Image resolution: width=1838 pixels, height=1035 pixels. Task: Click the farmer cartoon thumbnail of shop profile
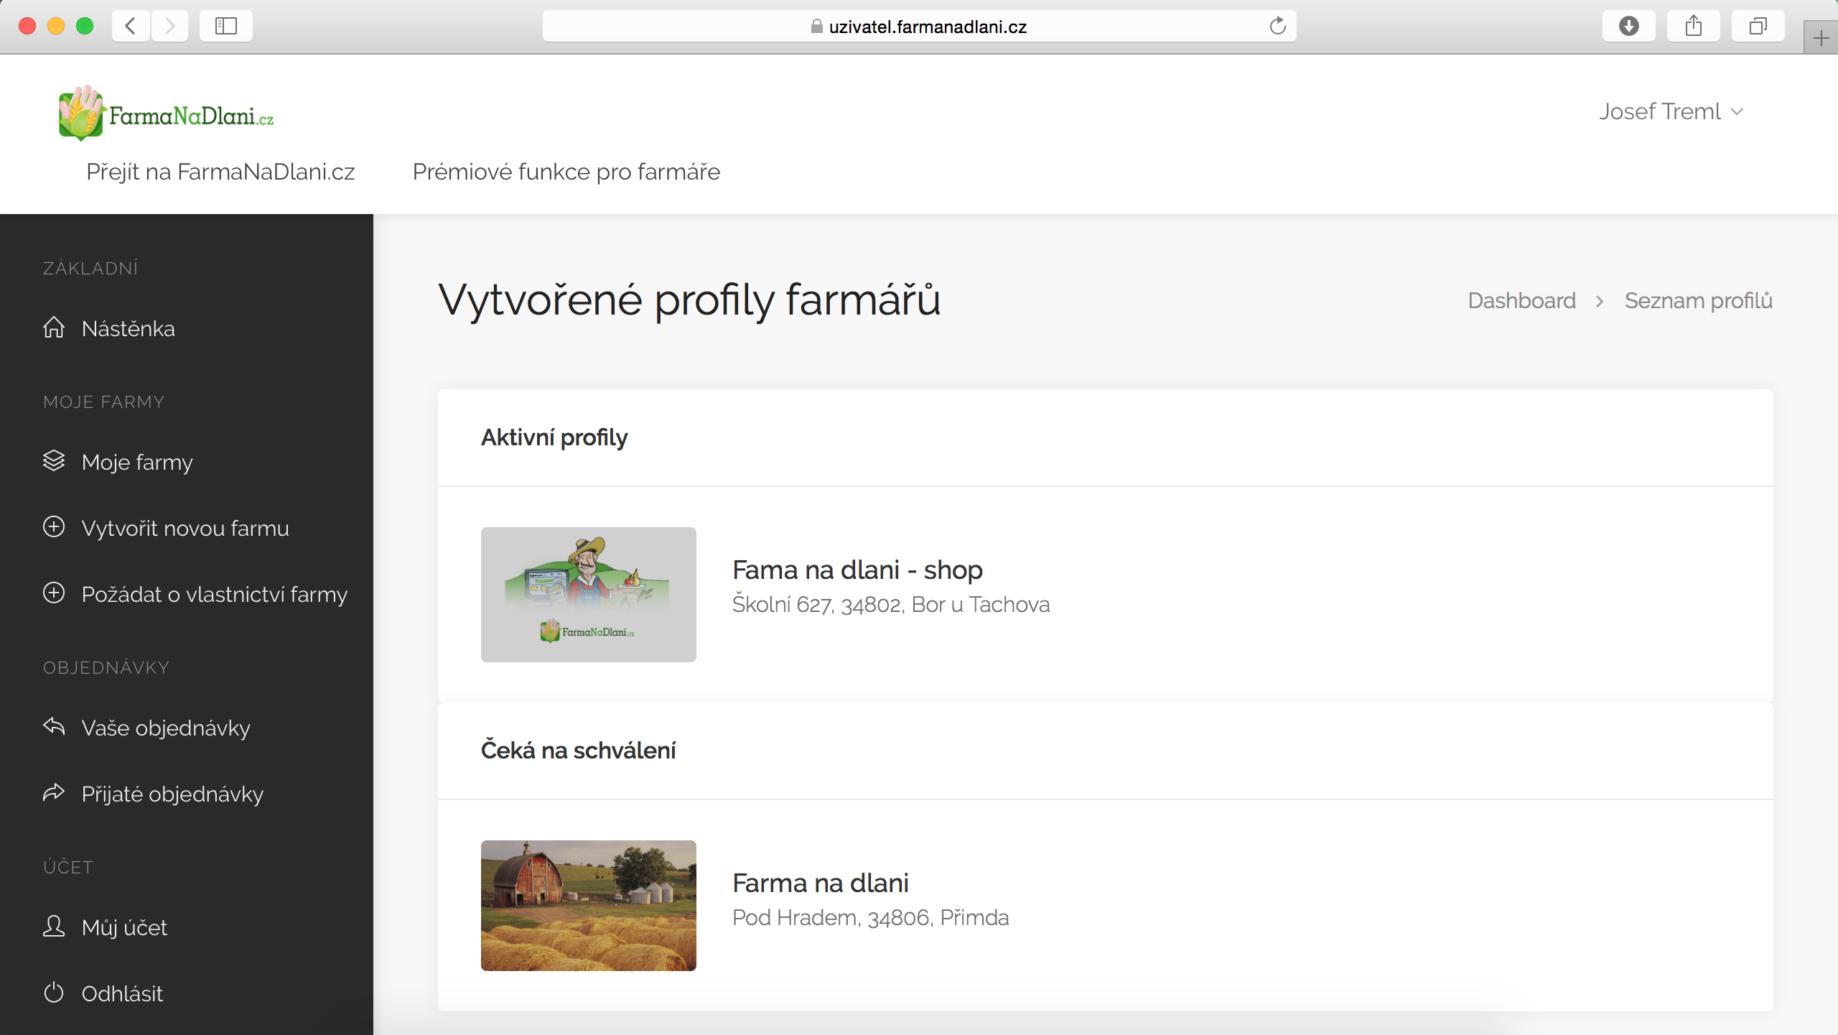(x=588, y=594)
